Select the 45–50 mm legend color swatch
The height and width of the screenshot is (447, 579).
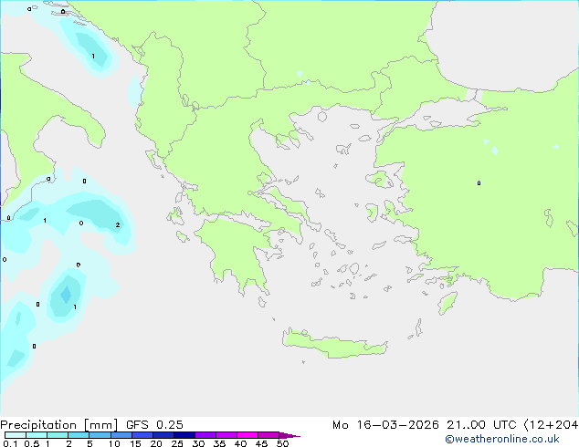268,435
